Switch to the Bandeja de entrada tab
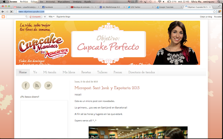Viewport: 223px width, 139px height. (x=83, y=7)
